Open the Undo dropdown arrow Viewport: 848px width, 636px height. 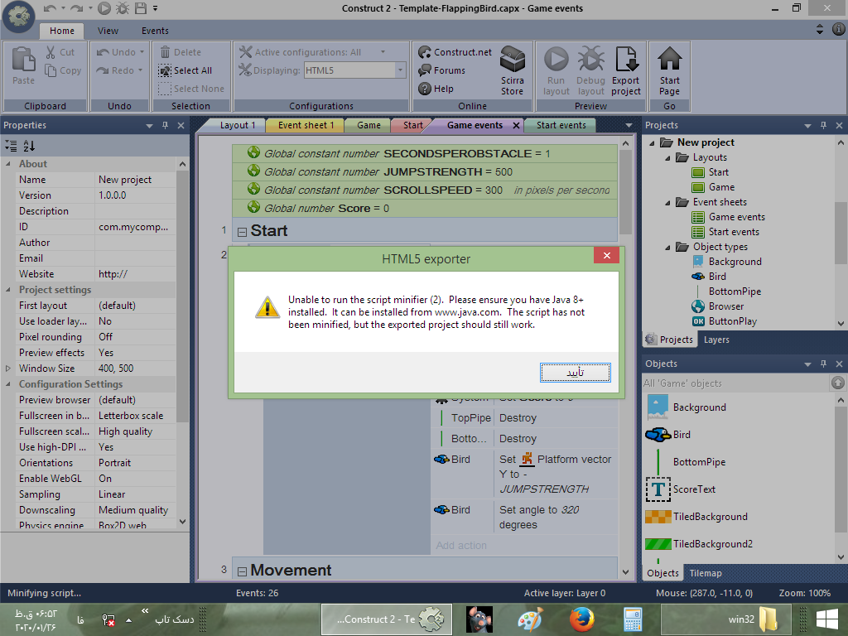click(142, 52)
